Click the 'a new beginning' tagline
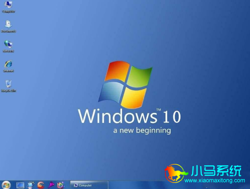This screenshot has height=189, width=250. tap(142, 130)
